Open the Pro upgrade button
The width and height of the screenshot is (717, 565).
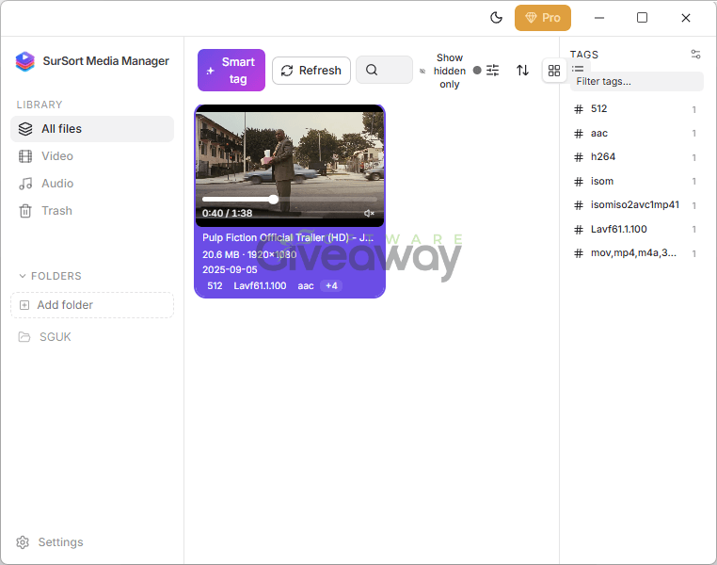pyautogui.click(x=543, y=18)
